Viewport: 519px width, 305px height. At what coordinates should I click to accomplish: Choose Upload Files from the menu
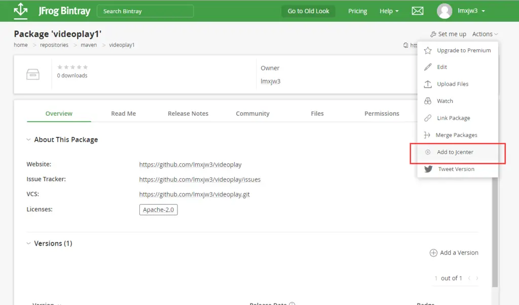pos(458,84)
